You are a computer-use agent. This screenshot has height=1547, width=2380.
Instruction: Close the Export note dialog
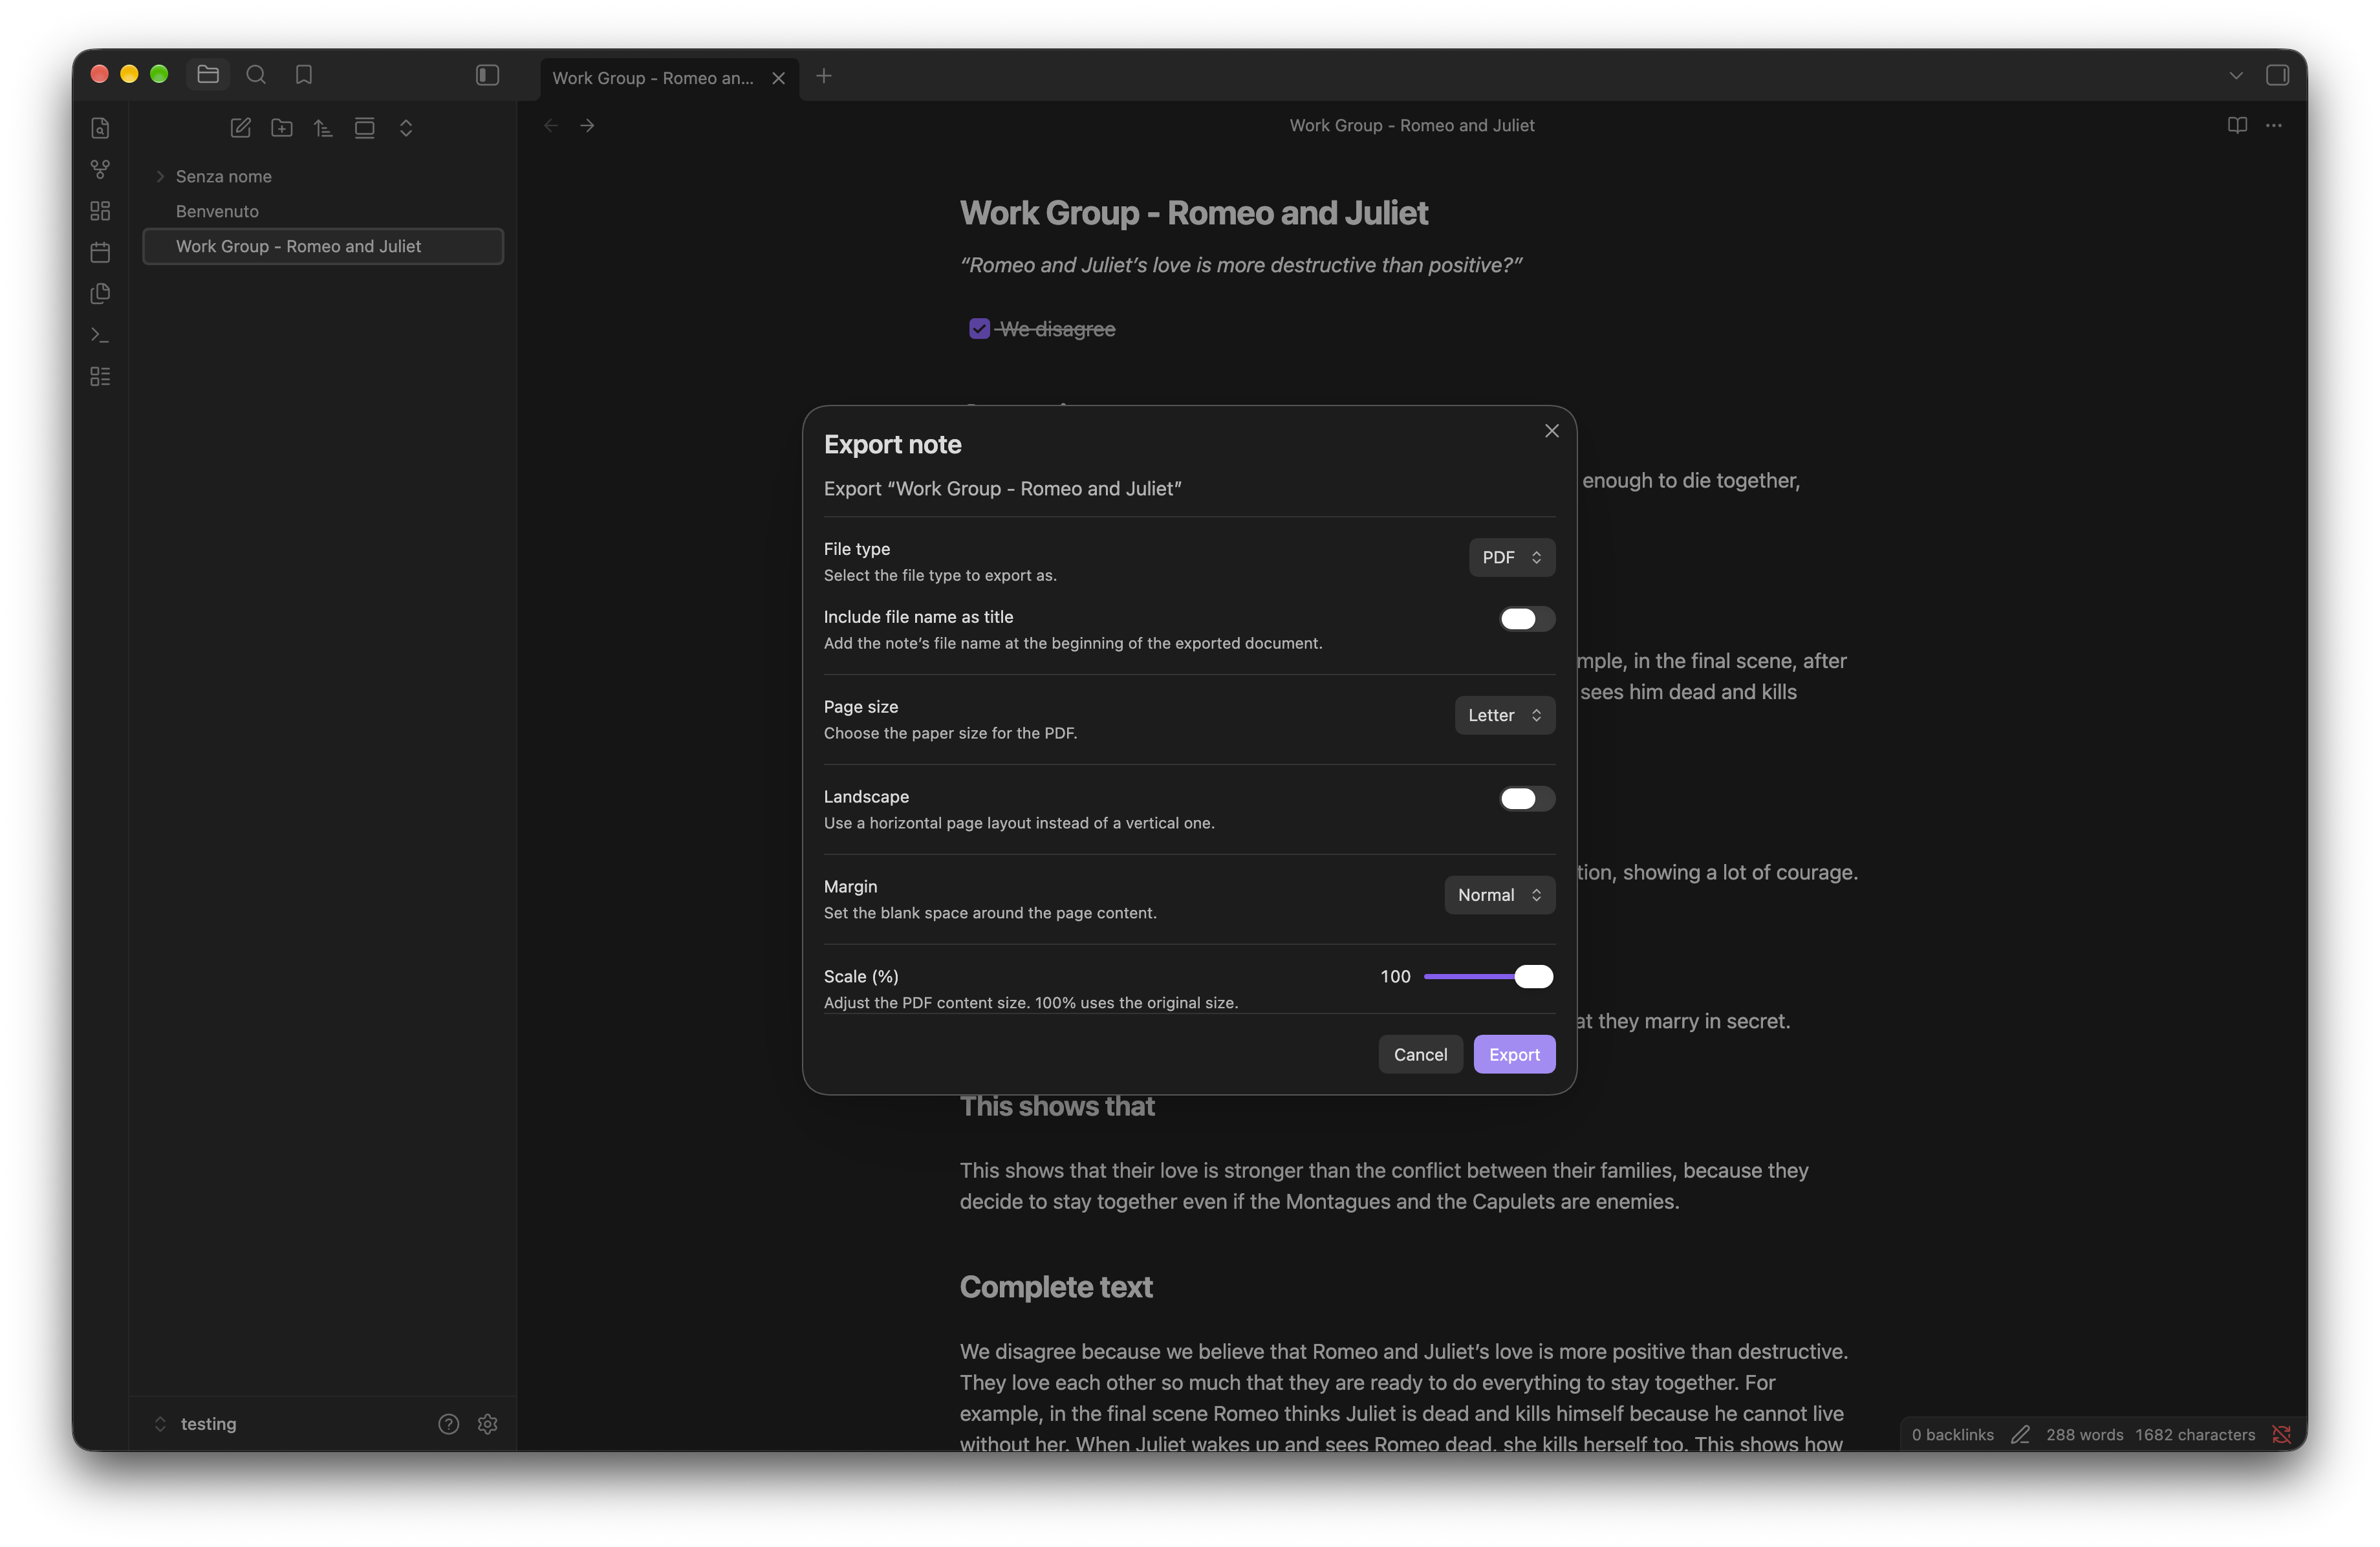point(1551,431)
